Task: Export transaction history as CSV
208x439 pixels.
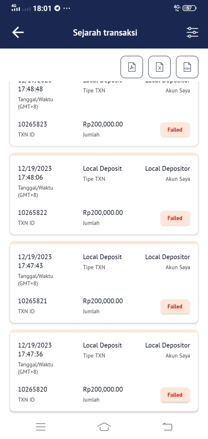Action: (187, 67)
